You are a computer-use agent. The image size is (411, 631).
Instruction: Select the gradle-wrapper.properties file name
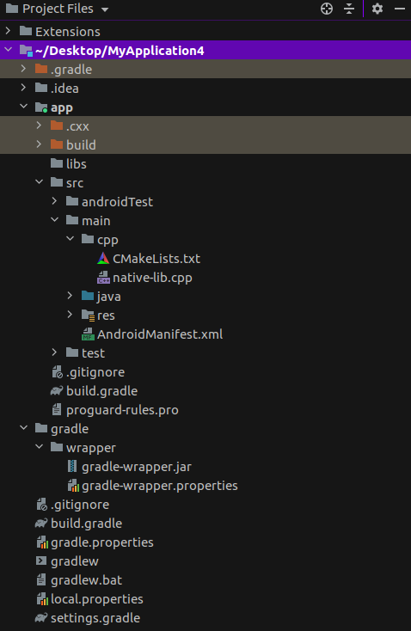159,486
